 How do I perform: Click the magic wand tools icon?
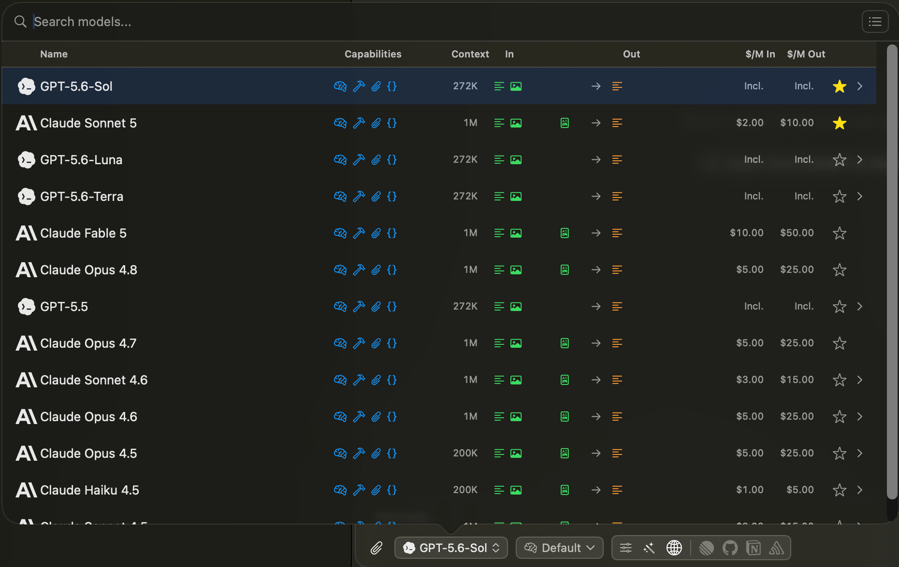[x=649, y=548]
